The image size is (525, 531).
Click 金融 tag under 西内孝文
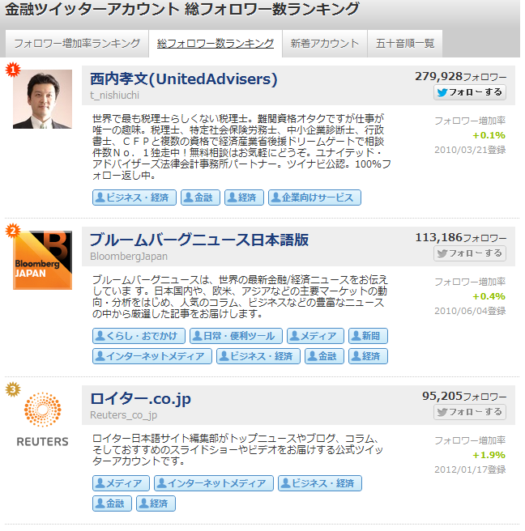[x=200, y=198]
